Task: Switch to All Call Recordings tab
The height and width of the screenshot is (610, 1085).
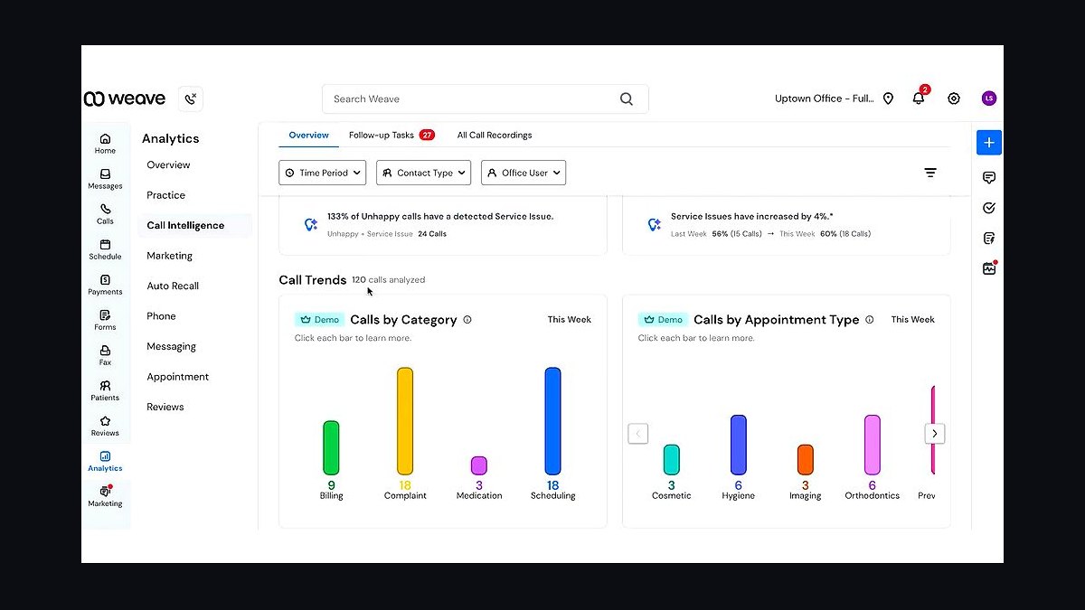Action: click(x=495, y=136)
